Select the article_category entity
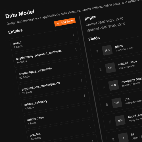 (55, 101)
